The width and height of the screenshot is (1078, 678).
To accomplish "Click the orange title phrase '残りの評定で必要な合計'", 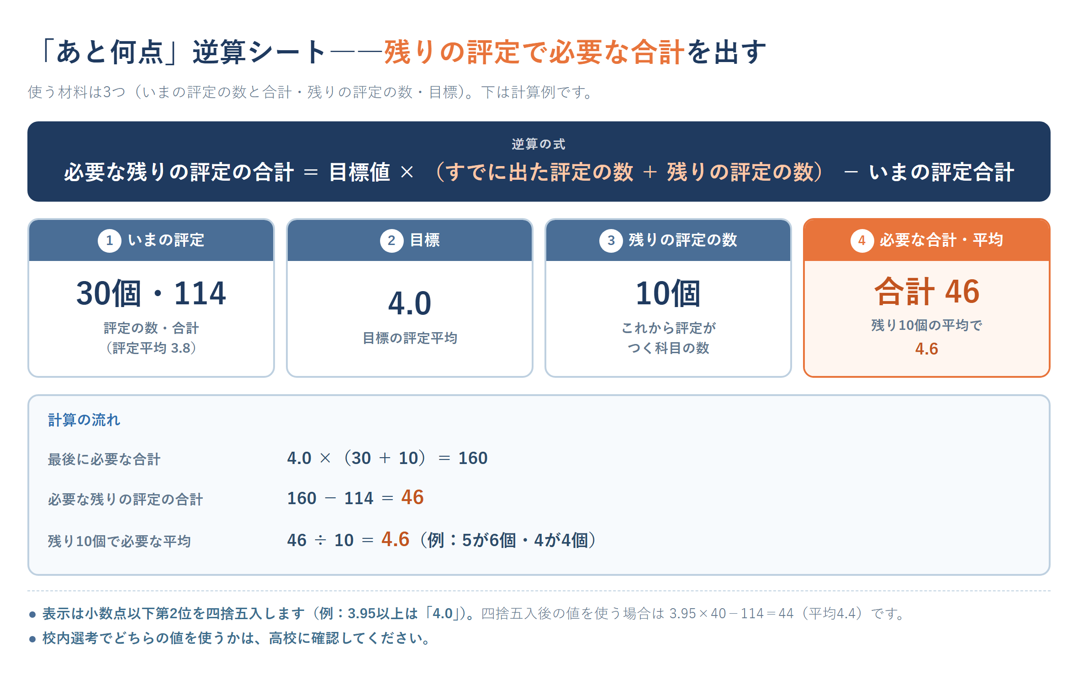I will pyautogui.click(x=534, y=52).
